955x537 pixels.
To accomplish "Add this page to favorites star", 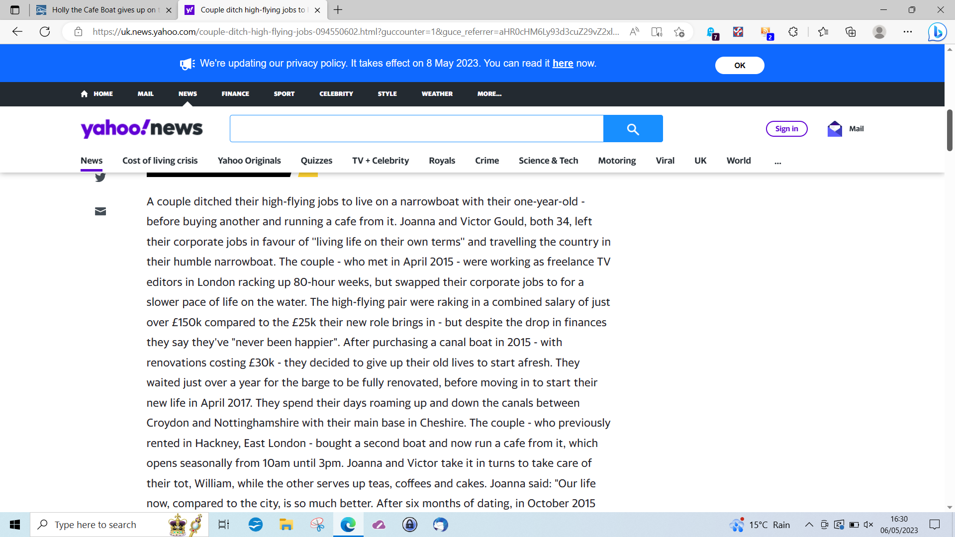I will coord(679,32).
